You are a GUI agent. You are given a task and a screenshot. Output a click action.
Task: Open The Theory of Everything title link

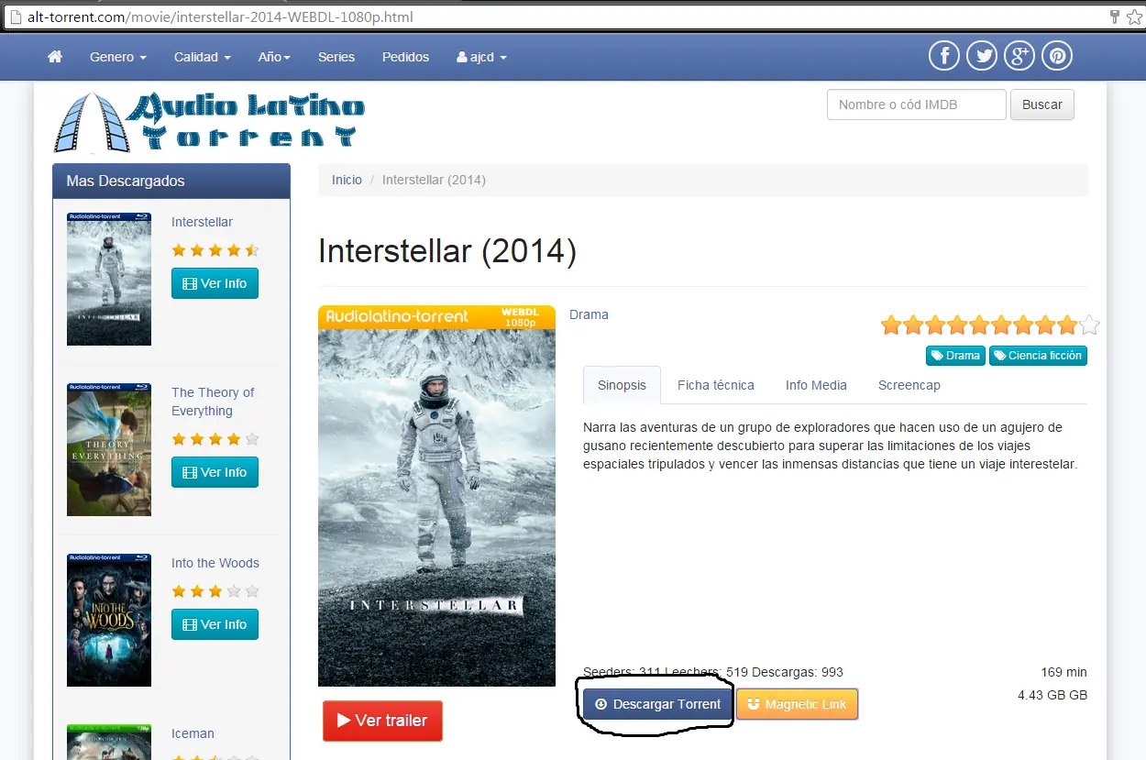(x=213, y=402)
